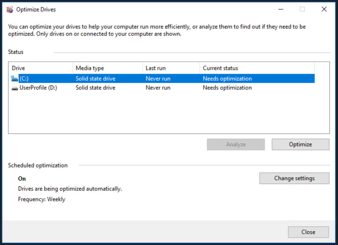Open Change settings for scheduled optimization
Image resolution: width=338 pixels, height=245 pixels.
point(294,178)
